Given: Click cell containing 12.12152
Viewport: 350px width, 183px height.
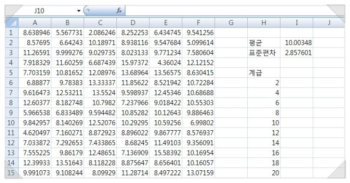Looking at the screenshot, I should (198, 63).
